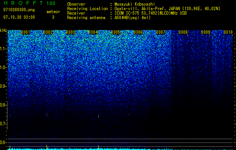Click the yellow meteor marker under the 0302 echo
The image size is (236, 150).
pyautogui.click(x=47, y=147)
